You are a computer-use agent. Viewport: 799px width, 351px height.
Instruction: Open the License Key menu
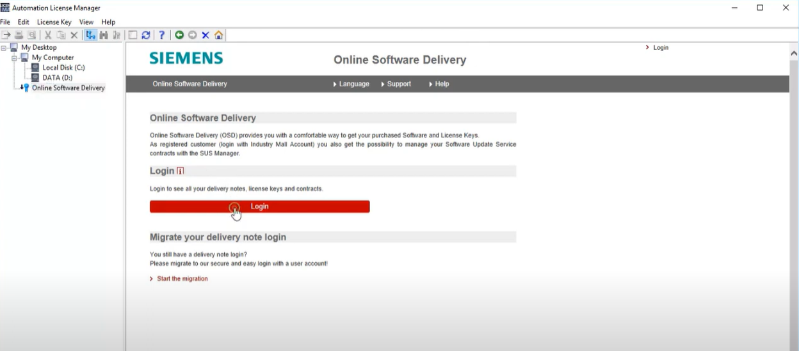pyautogui.click(x=54, y=22)
